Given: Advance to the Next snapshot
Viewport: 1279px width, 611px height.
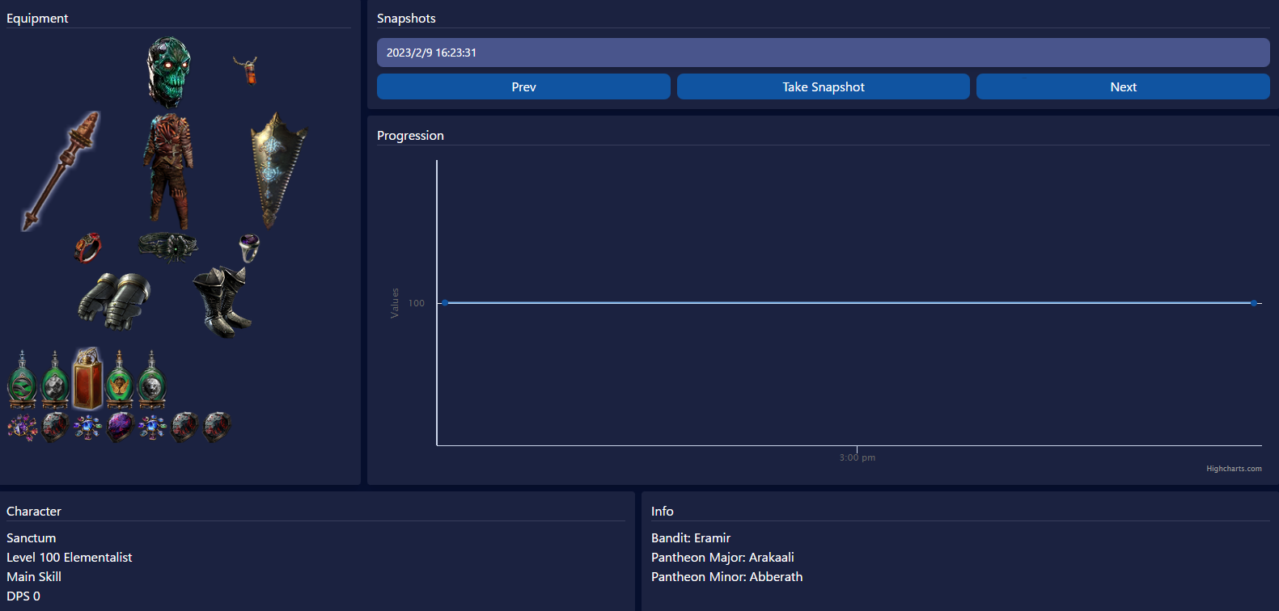Looking at the screenshot, I should click(x=1123, y=86).
